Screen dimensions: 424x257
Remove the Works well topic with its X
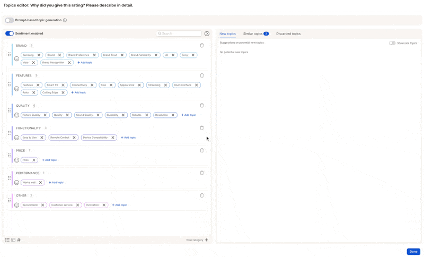point(40,183)
